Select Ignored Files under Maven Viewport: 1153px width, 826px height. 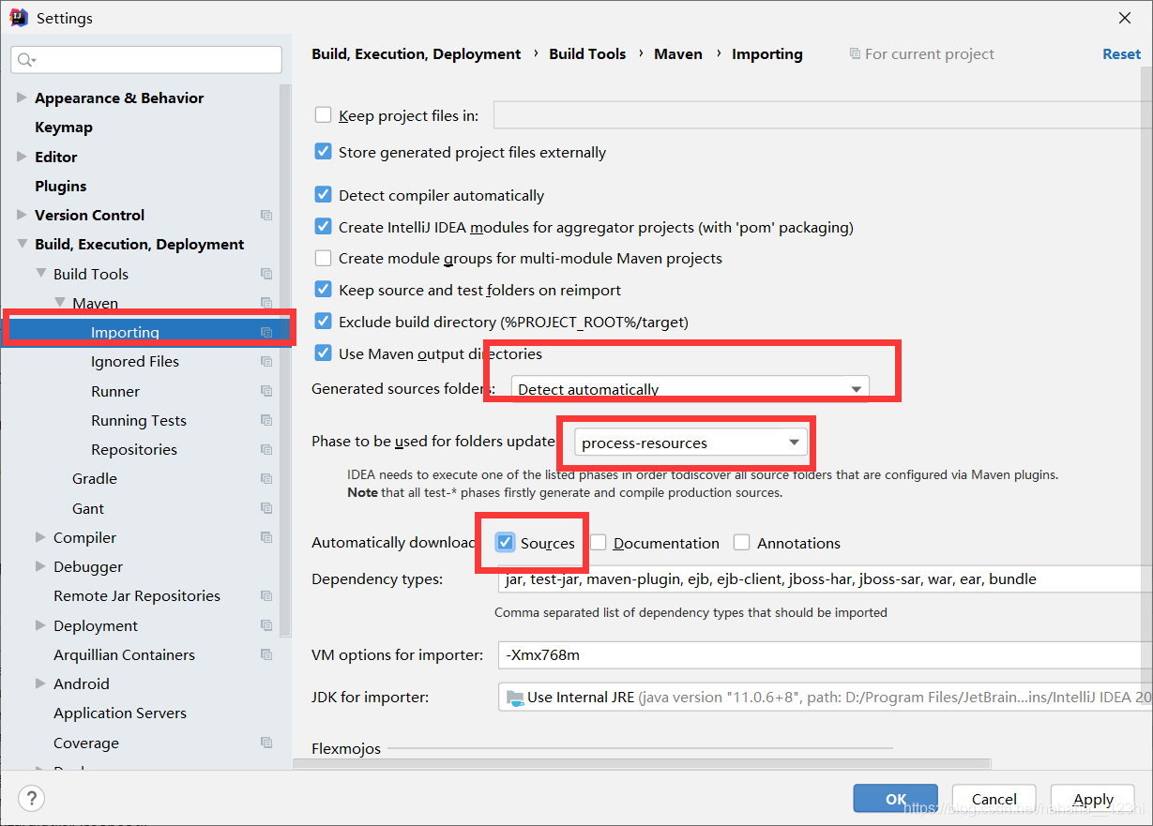click(x=135, y=362)
